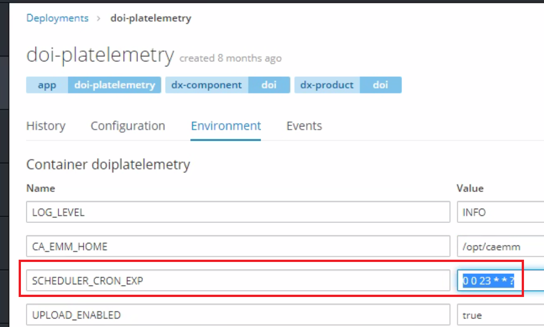Click the INFO value field
544x327 pixels.
coord(501,212)
